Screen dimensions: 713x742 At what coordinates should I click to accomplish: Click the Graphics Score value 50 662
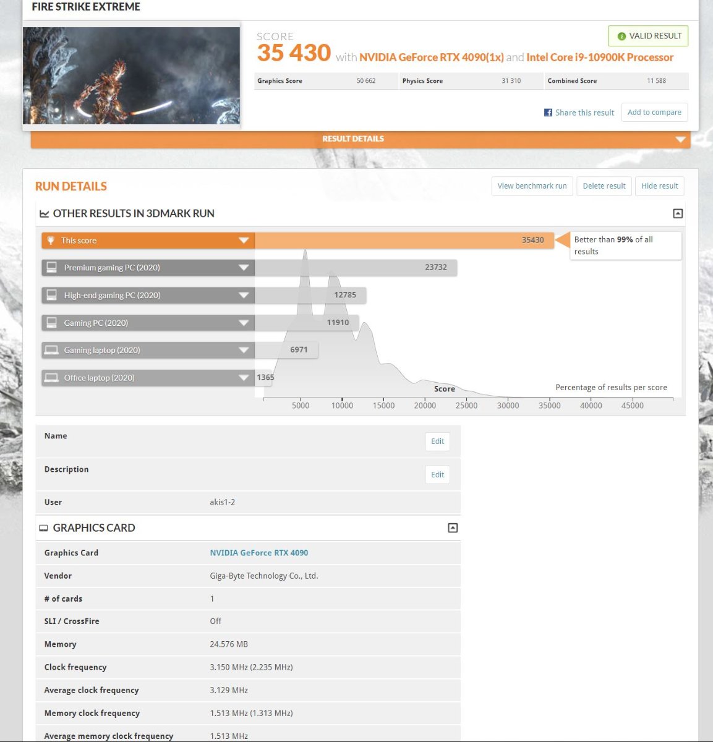366,81
